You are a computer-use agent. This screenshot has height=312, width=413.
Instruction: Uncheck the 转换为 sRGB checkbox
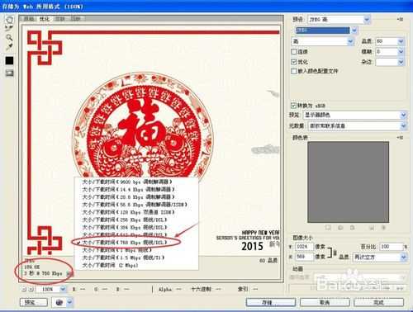(294, 106)
